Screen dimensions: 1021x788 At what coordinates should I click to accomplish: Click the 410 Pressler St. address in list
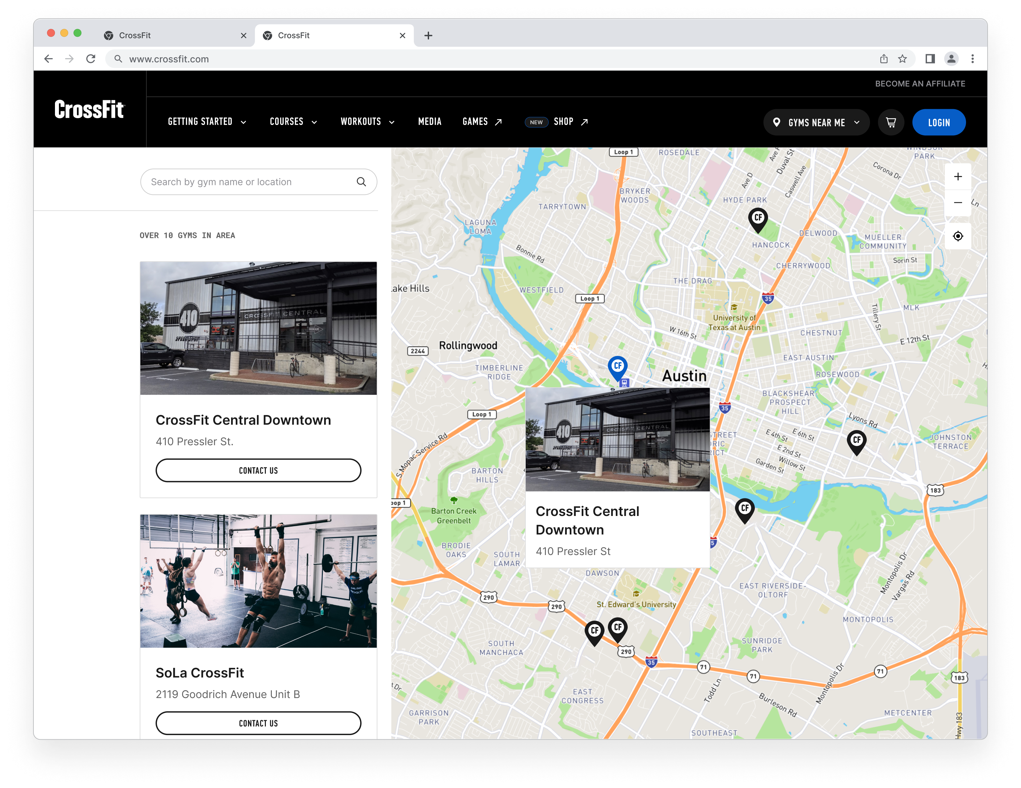(194, 441)
